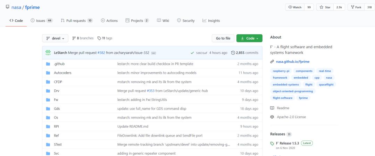Screen dimensions: 375x156
Task: View the 2,855 commits history
Action: click(x=245, y=53)
